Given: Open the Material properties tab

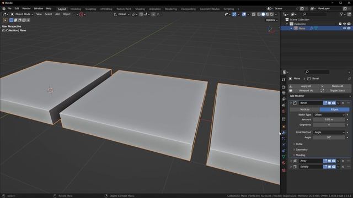Looking at the screenshot, I should [x=284, y=163].
